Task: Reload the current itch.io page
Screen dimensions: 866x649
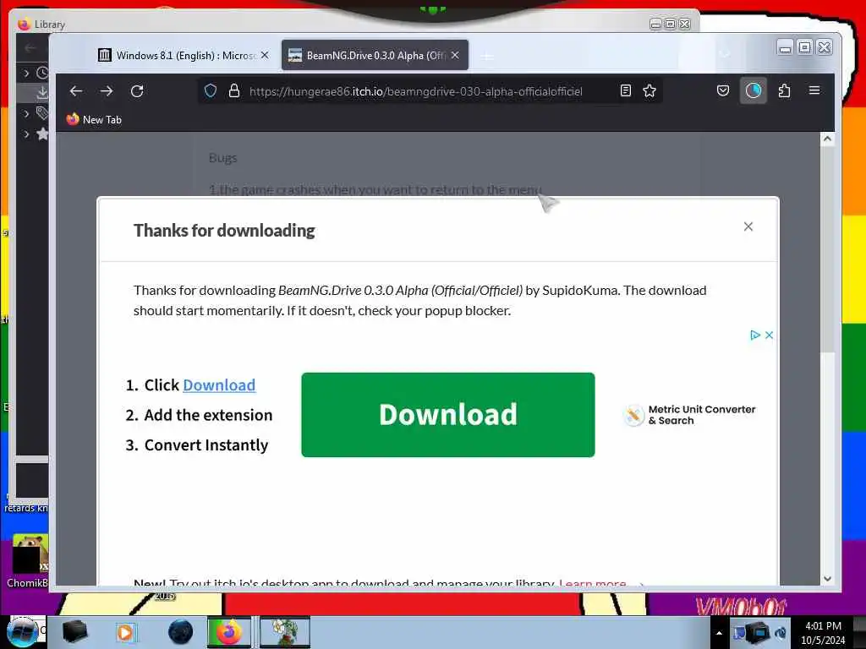Action: [x=137, y=91]
